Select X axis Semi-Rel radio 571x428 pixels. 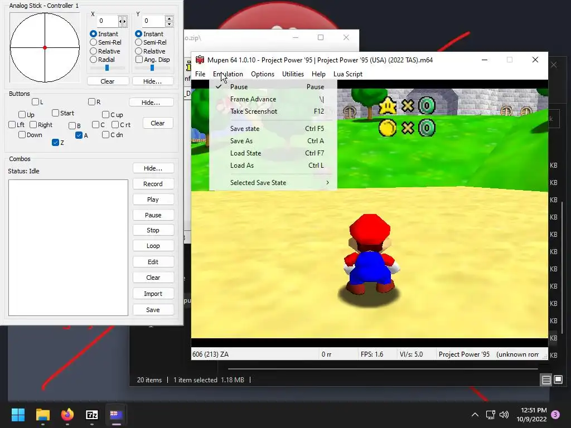click(x=93, y=42)
